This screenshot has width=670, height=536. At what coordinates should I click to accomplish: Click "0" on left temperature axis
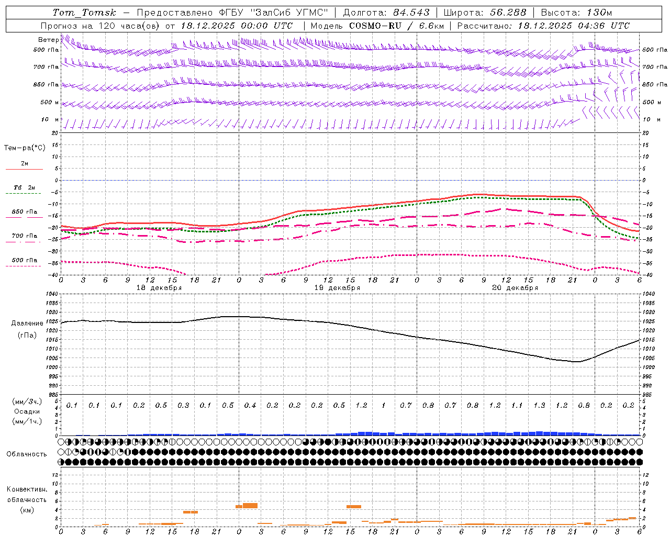tap(57, 181)
